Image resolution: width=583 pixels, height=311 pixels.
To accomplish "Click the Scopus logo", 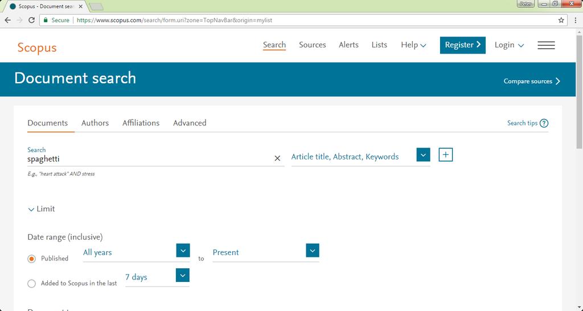I will pos(37,48).
